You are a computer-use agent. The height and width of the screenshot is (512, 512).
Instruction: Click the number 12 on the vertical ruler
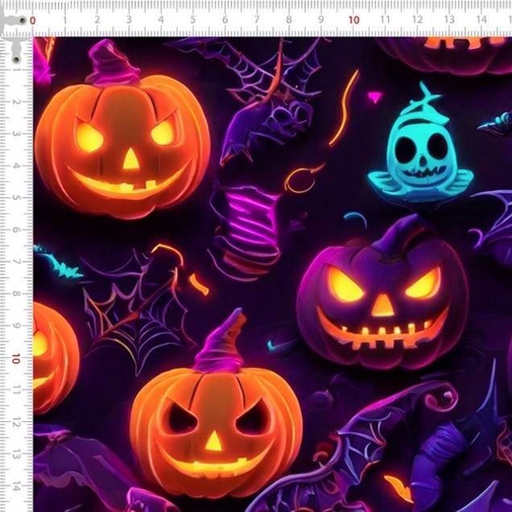pyautogui.click(x=16, y=423)
